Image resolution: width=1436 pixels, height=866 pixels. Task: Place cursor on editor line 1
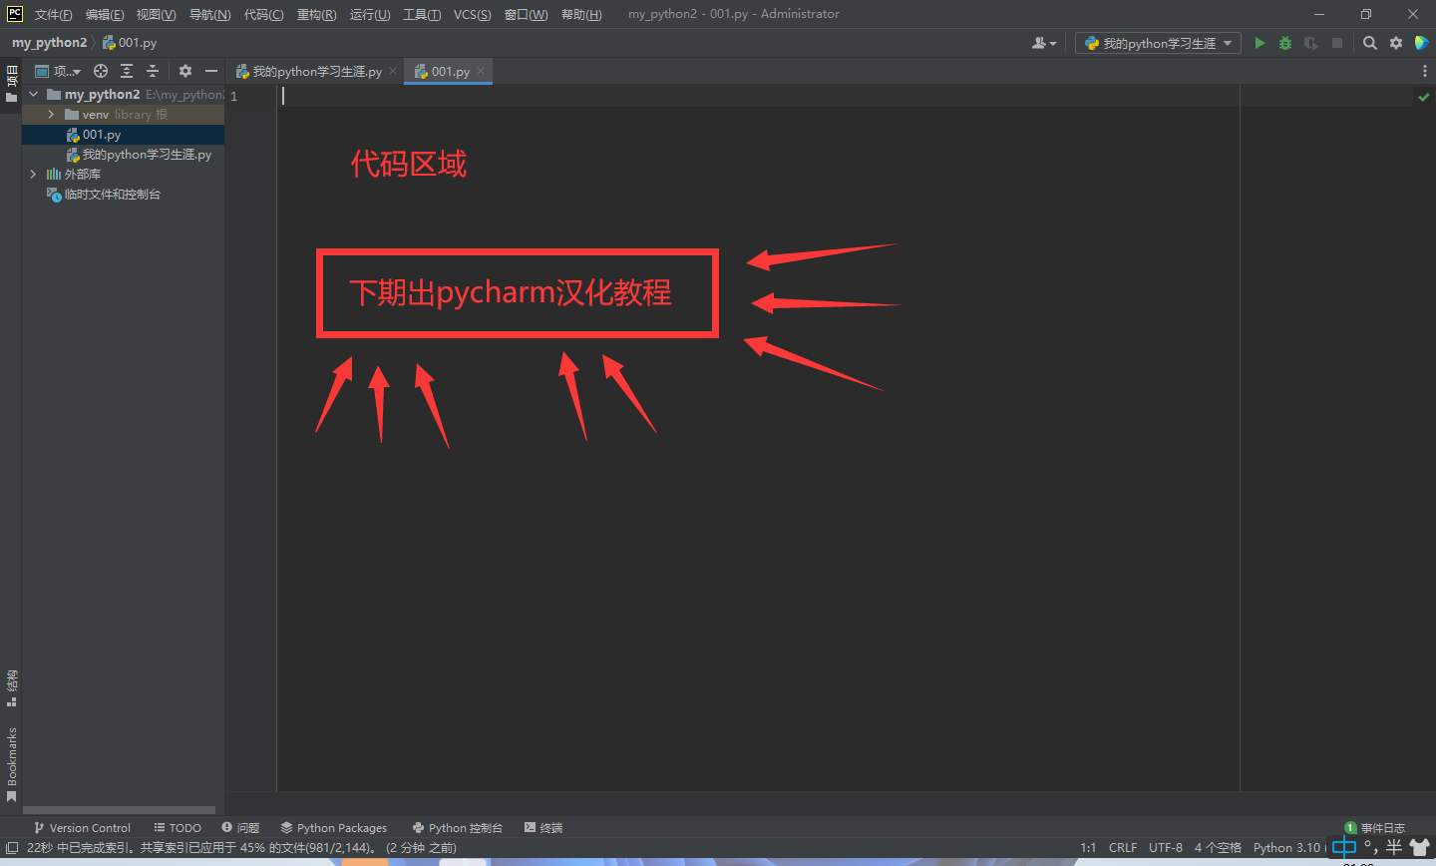click(x=758, y=96)
